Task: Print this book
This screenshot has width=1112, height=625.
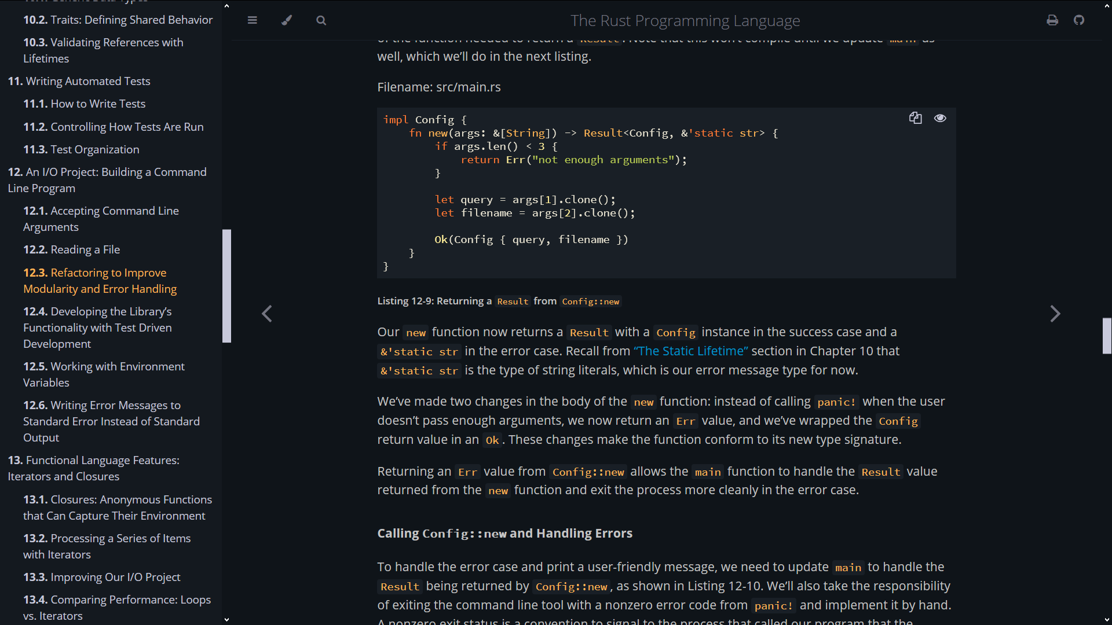Action: point(1052,20)
